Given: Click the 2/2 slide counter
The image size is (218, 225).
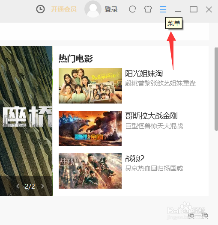Looking at the screenshot, I should pos(30,187).
